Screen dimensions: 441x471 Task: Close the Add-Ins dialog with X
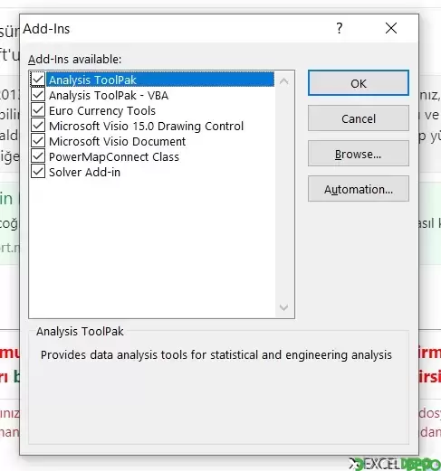coord(391,28)
